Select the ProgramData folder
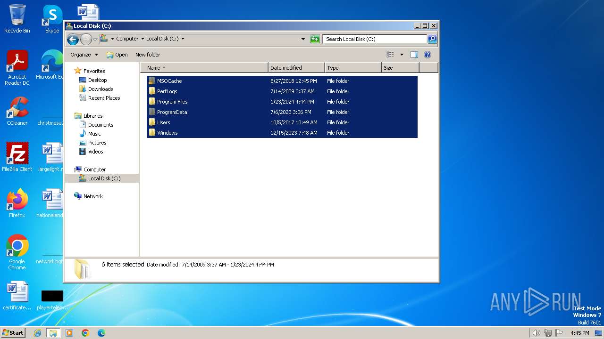The height and width of the screenshot is (339, 604). [x=282, y=112]
